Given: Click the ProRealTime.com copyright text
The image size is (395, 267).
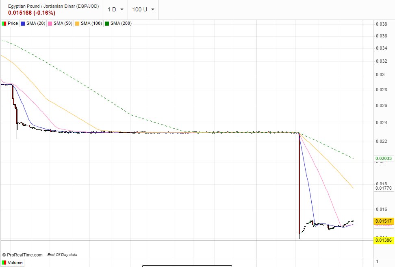Looking at the screenshot, I should [22, 255].
